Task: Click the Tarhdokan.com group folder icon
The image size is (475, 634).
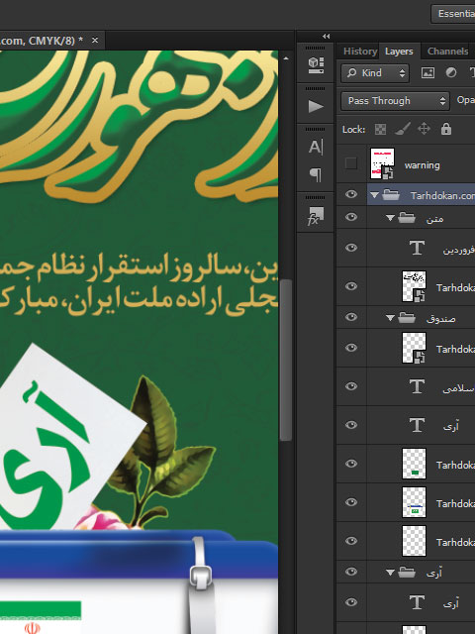Action: click(391, 195)
